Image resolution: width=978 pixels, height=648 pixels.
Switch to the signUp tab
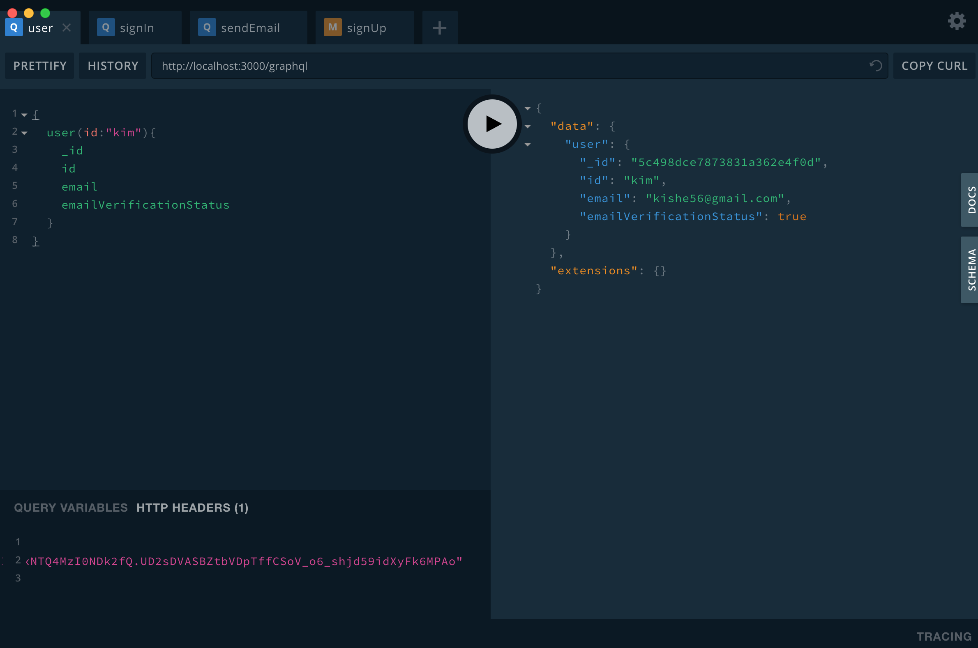[365, 28]
